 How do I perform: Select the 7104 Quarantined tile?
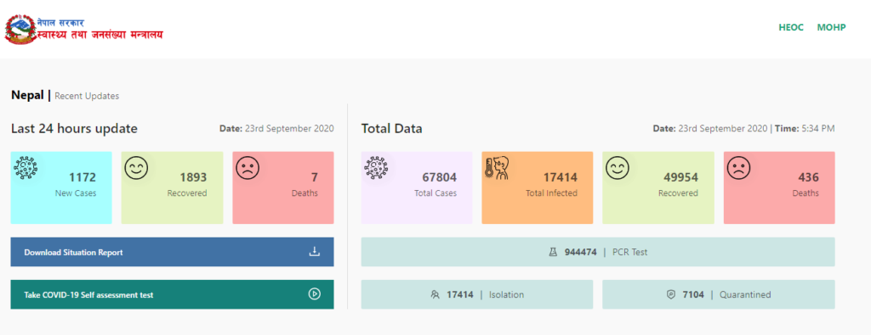coord(718,294)
